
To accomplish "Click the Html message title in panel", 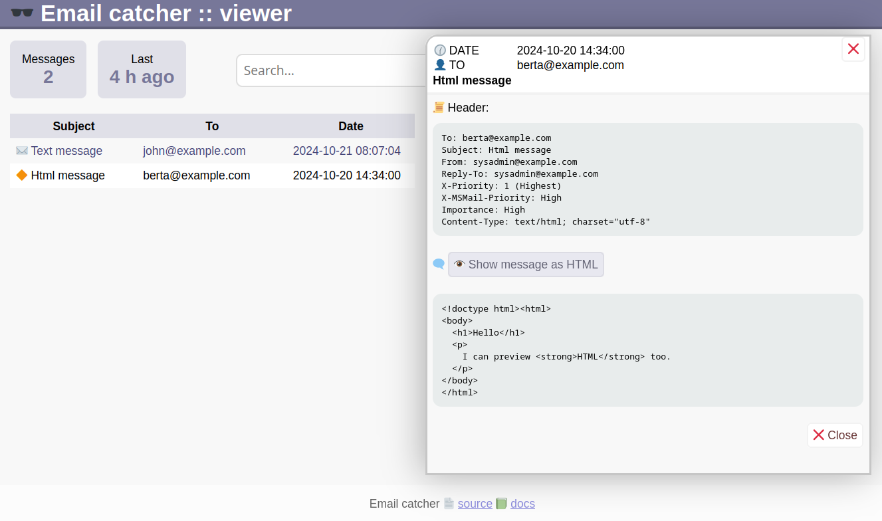I will pos(472,80).
